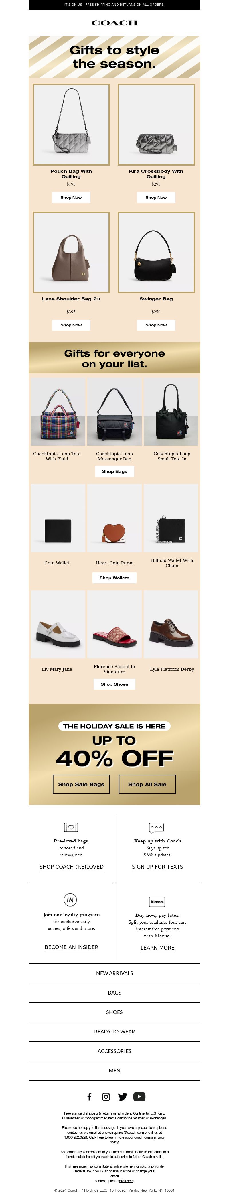Select the ACCESSORIES menu item

coord(114,1051)
